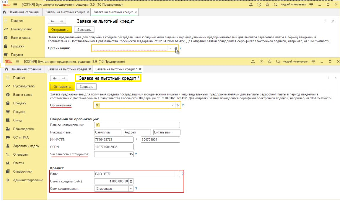Open favorites star in lower window
Viewport: 340px width, 201px height.
point(269,62)
